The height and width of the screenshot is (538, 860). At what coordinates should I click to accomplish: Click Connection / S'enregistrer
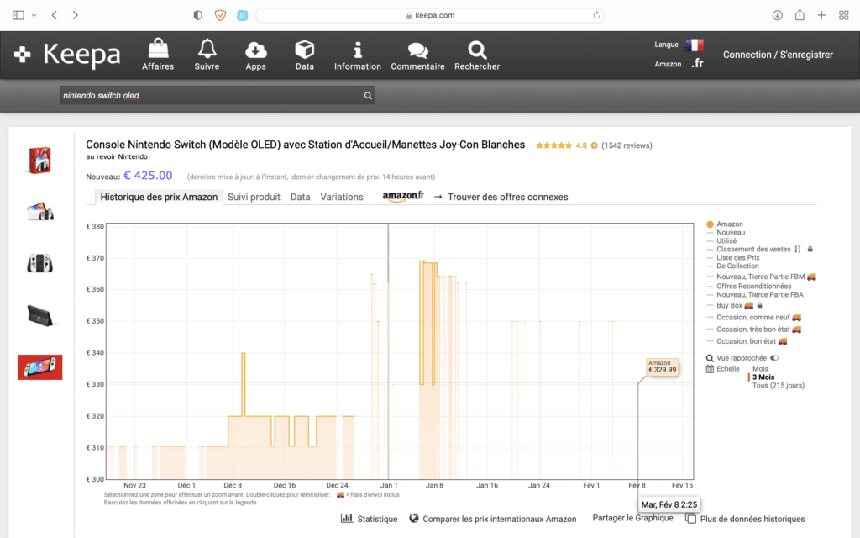coord(778,55)
